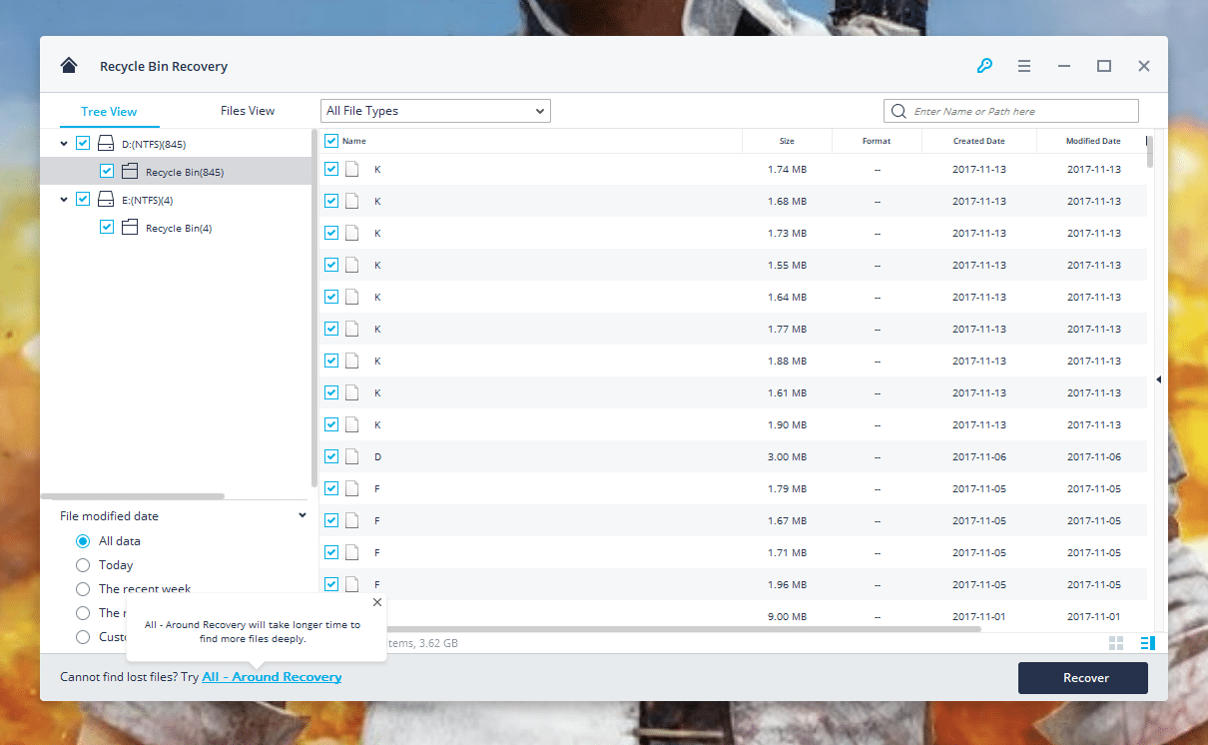1208x745 pixels.
Task: Click file icon of 1.88 MB row
Action: 351,361
